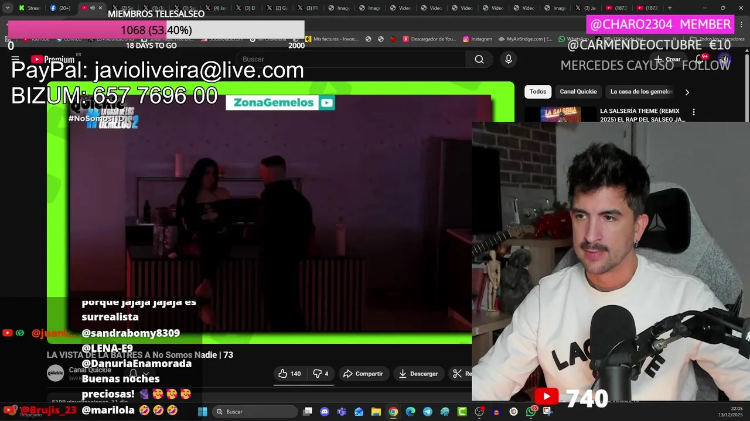Viewport: 750px width, 421px height.
Task: Open Microsoft Teams from the taskbar
Action: point(342,412)
